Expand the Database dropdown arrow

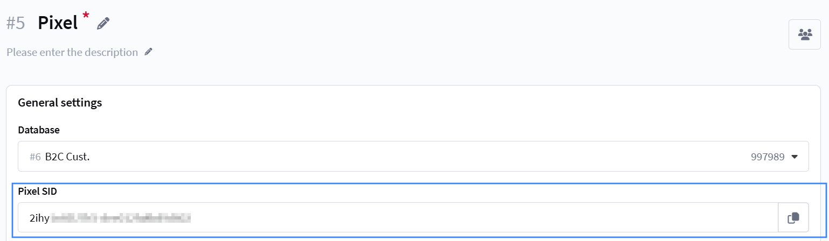(794, 157)
